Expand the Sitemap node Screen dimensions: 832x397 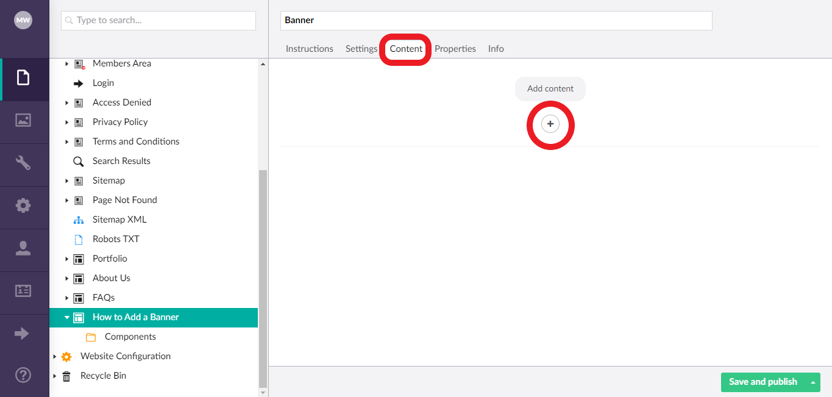pos(66,181)
